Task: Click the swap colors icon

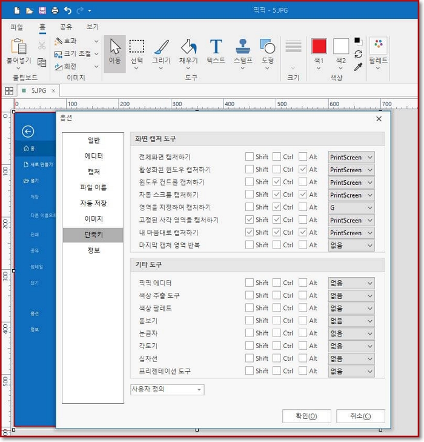Action: [x=358, y=54]
